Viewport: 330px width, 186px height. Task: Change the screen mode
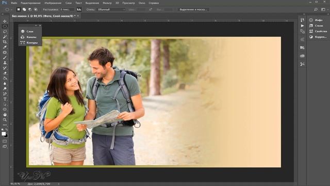coord(5,146)
